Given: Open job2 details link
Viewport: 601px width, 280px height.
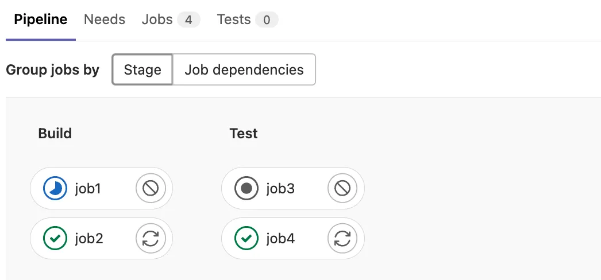Looking at the screenshot, I should click(89, 238).
